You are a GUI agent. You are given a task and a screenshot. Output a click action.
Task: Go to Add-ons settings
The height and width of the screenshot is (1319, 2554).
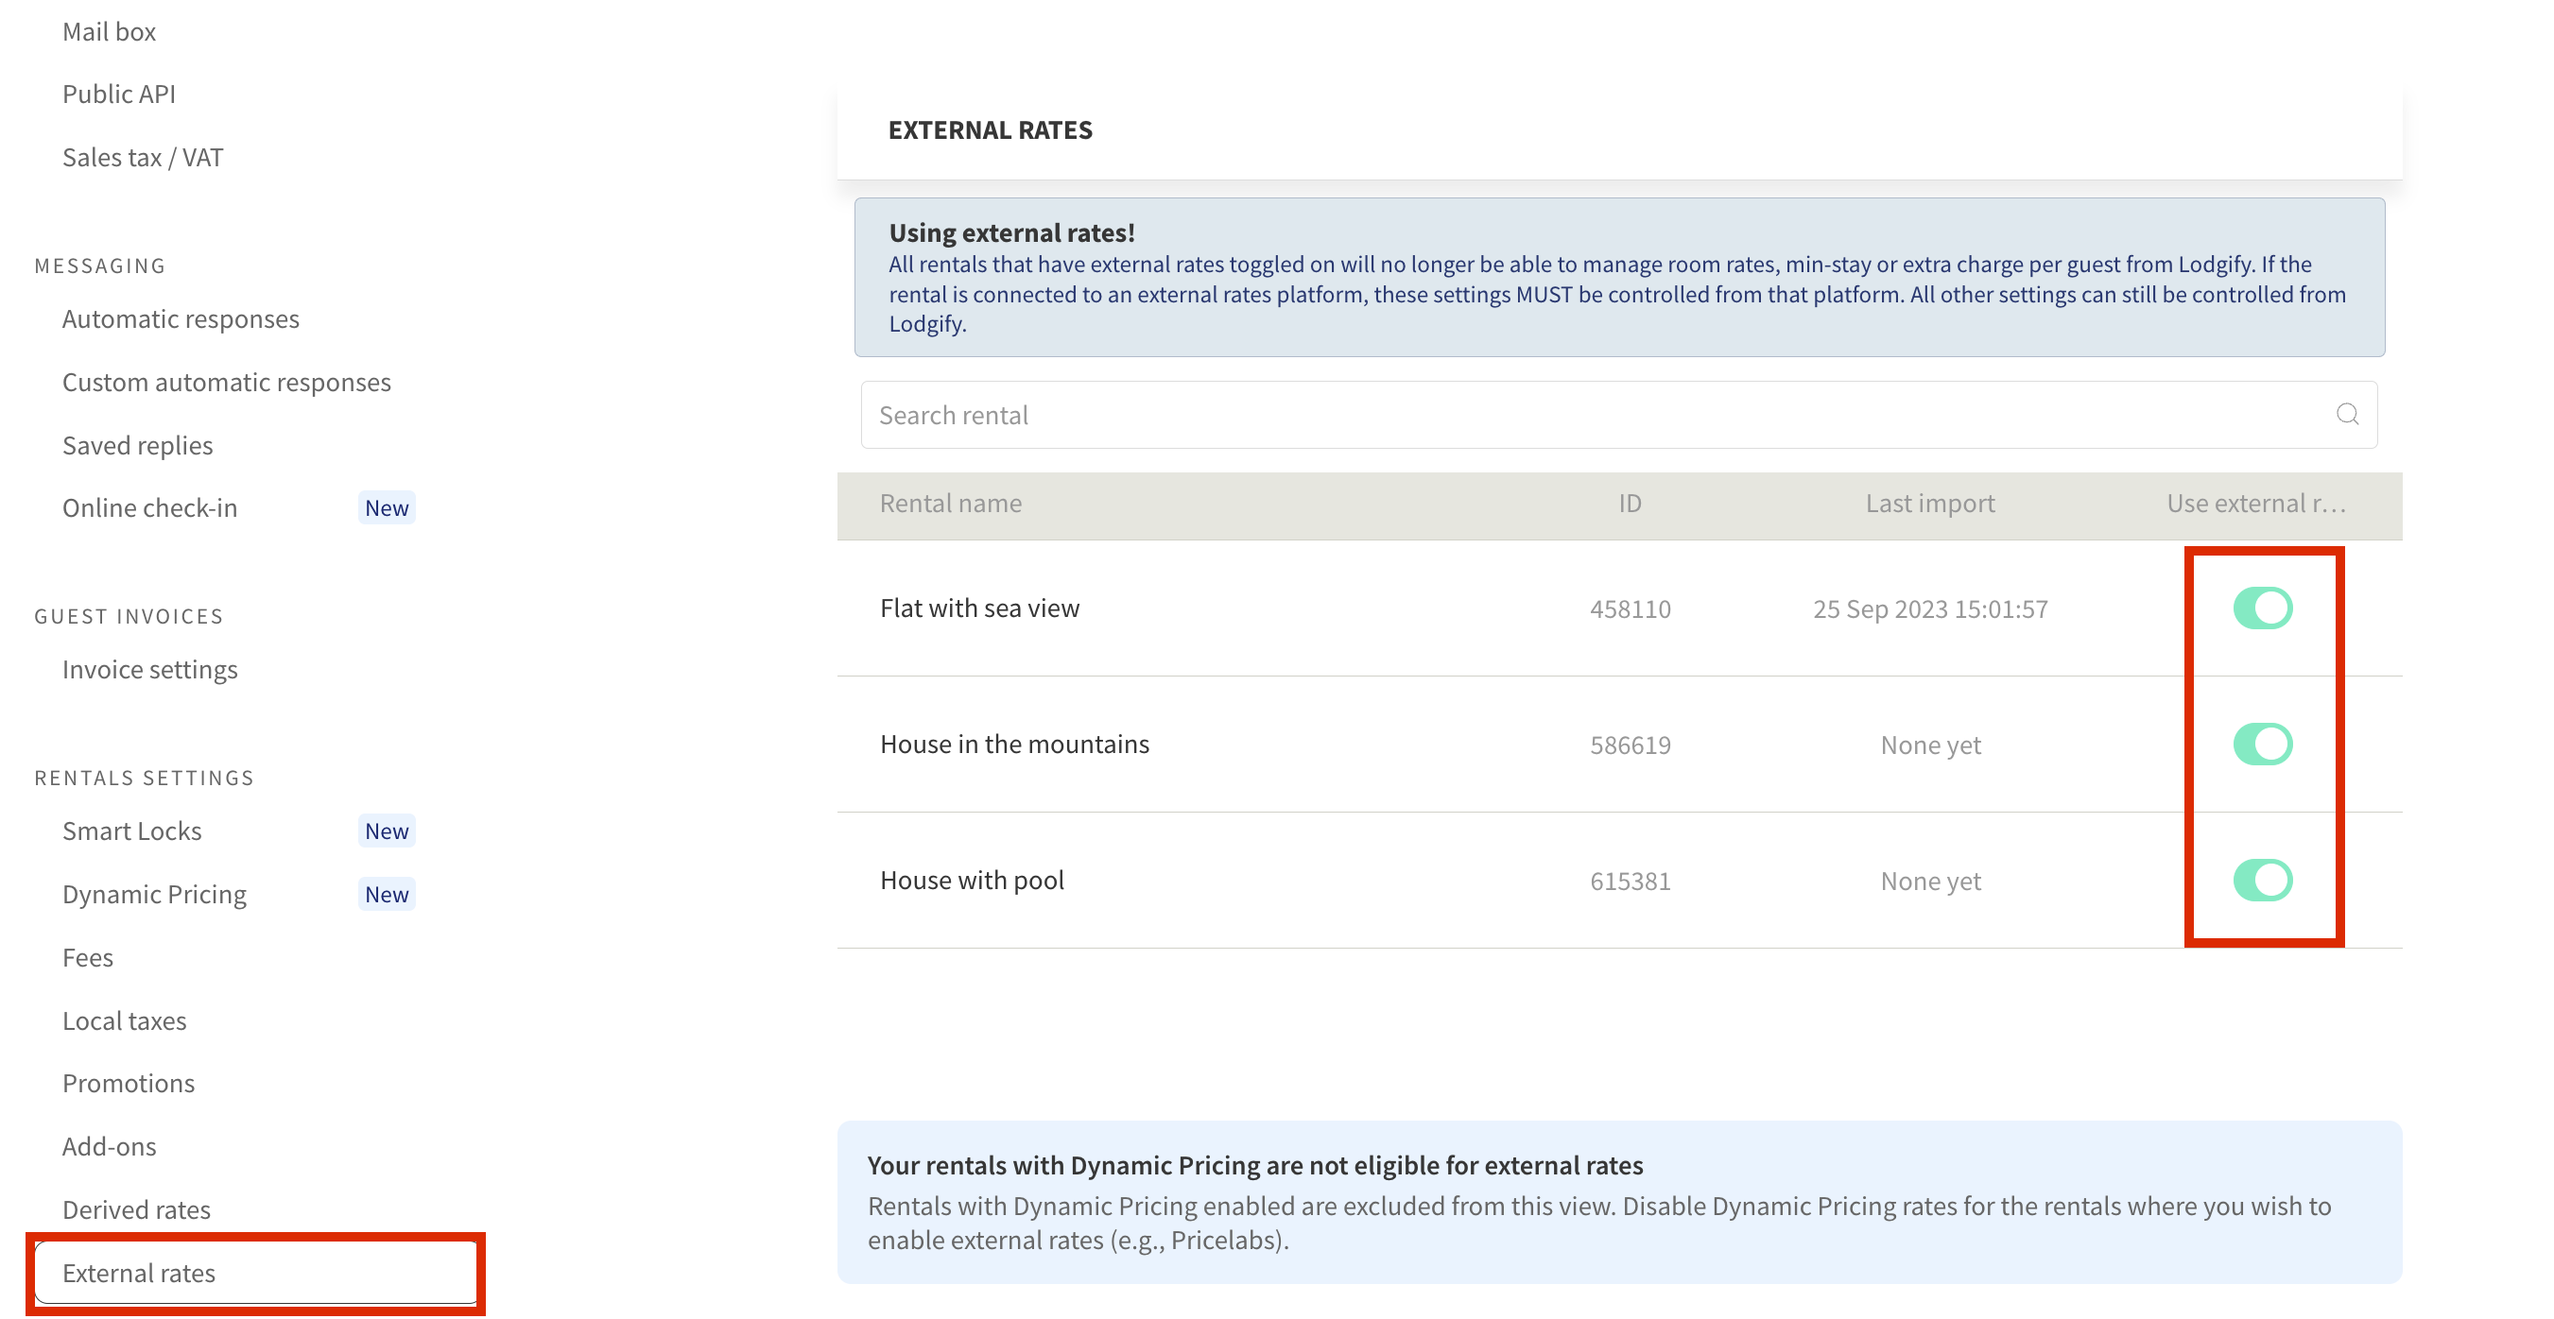click(x=109, y=1147)
